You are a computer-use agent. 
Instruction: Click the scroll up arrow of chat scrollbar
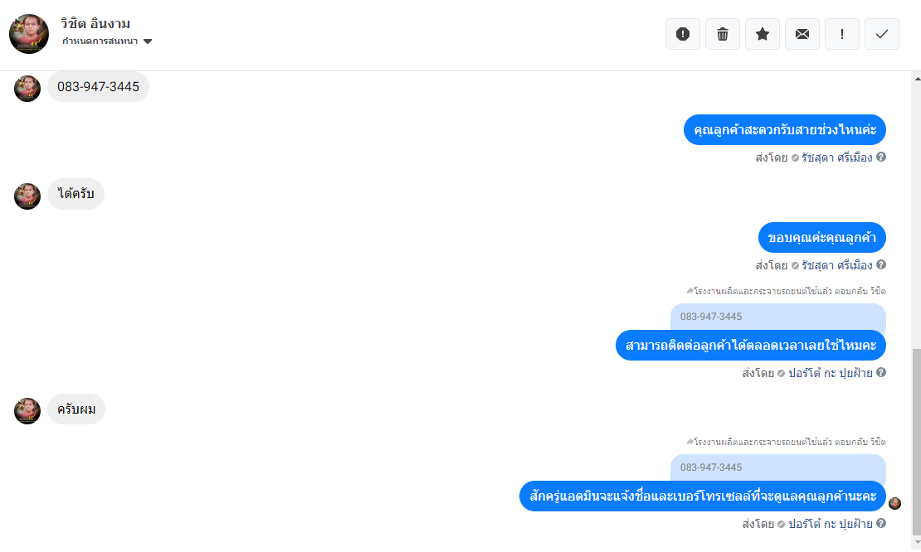click(x=917, y=78)
